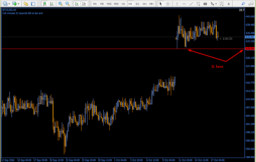The width and height of the screenshot is (256, 162).
Task: Activate the Crosshair tool
Action: pos(168,4)
